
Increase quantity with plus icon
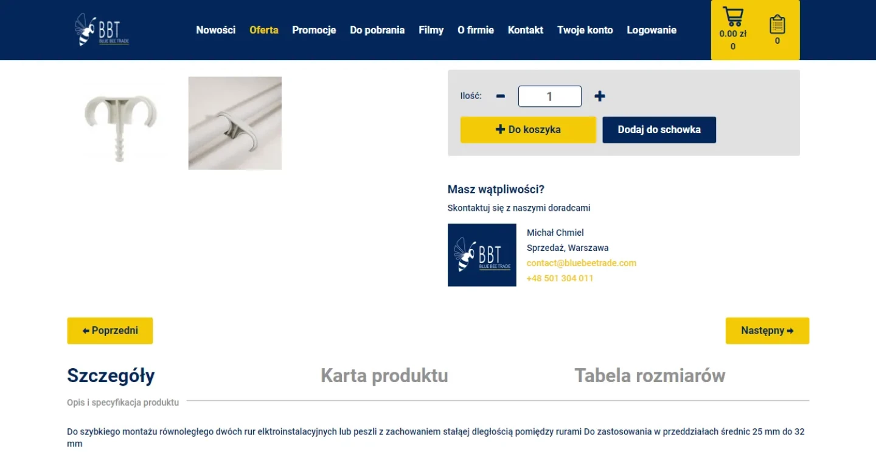click(x=600, y=96)
